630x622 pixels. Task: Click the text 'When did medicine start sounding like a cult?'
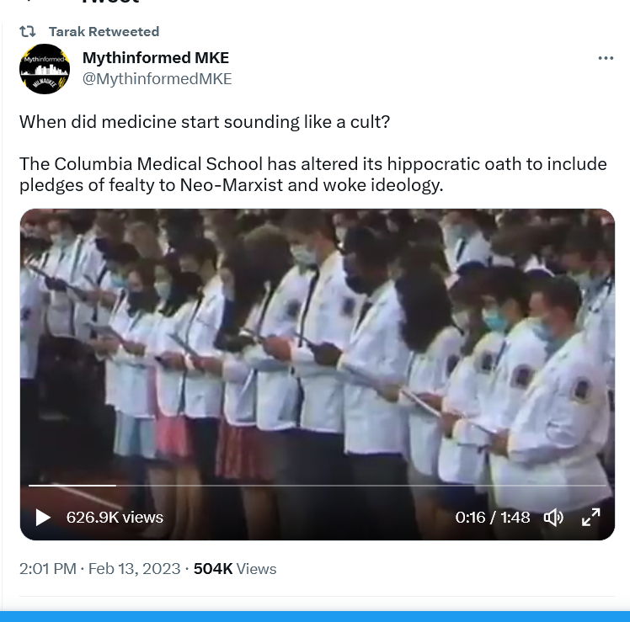coord(205,122)
